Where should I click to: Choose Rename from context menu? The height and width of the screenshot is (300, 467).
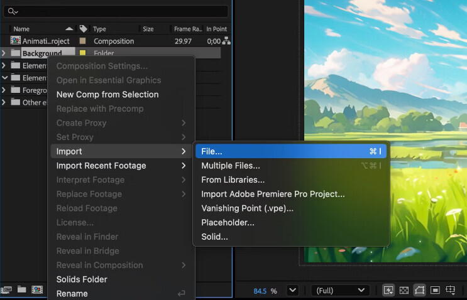(72, 294)
